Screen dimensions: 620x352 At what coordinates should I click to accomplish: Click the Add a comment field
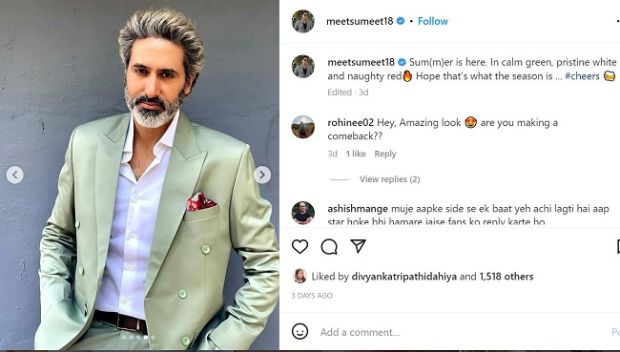pos(463,332)
